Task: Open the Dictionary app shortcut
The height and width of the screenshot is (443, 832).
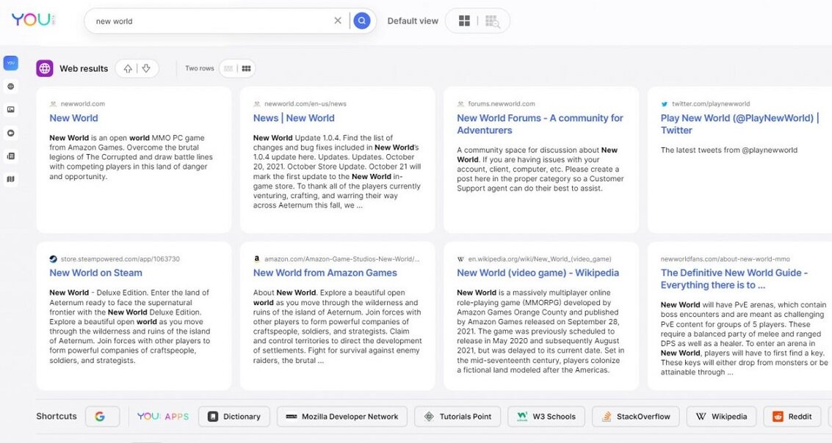Action: [234, 417]
